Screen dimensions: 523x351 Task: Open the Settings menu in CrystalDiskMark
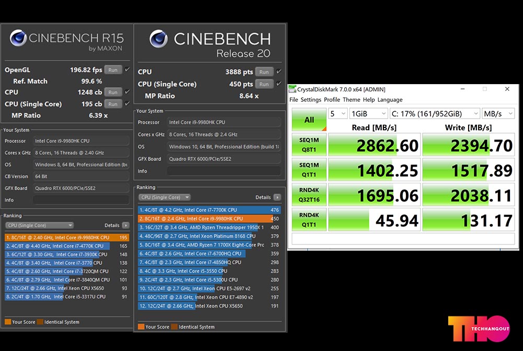[x=311, y=100]
